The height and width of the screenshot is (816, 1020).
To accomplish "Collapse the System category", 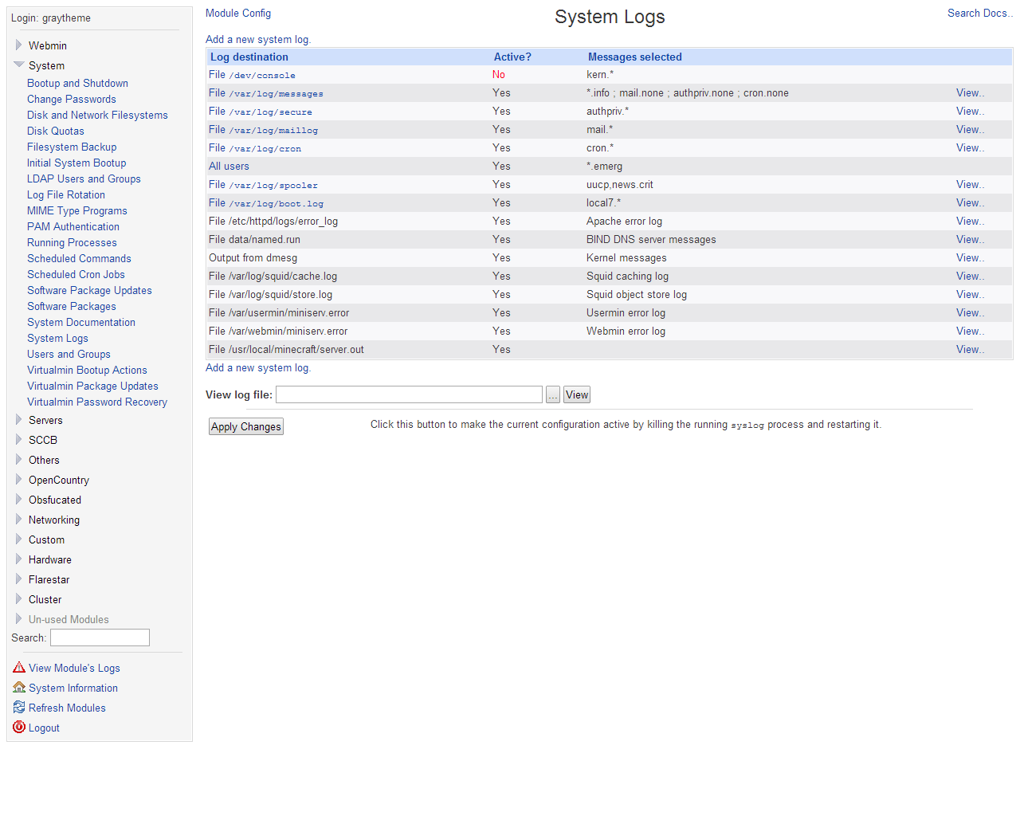I will pos(19,65).
